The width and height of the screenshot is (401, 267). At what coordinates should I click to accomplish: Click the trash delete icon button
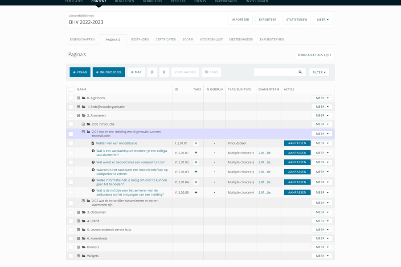coord(164,72)
